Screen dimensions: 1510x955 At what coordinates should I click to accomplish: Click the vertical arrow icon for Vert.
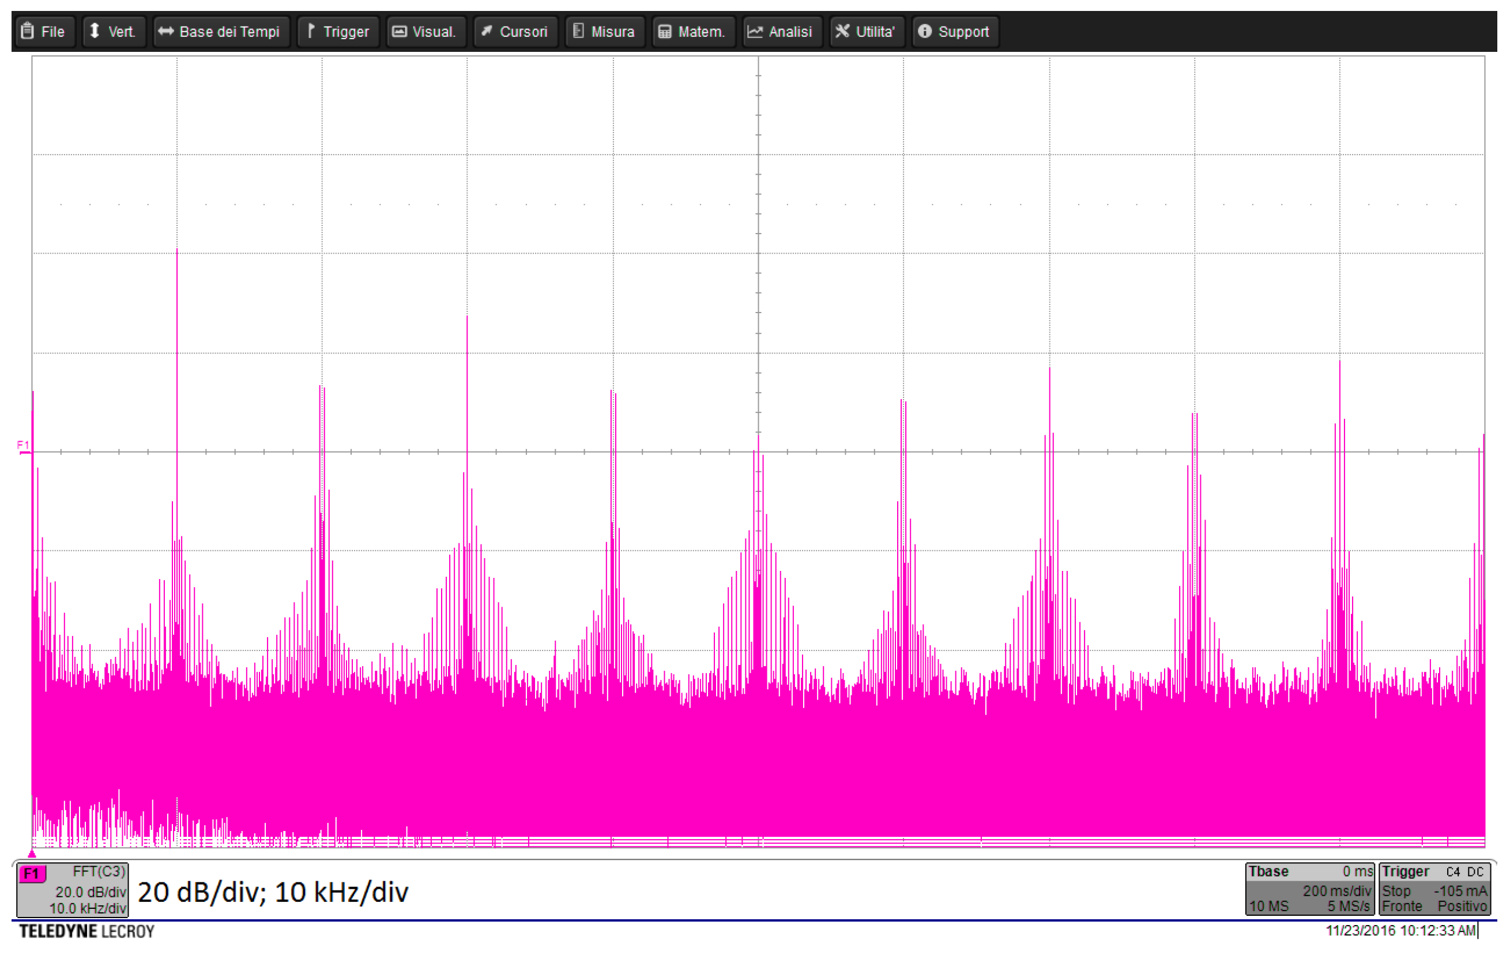[x=95, y=31]
